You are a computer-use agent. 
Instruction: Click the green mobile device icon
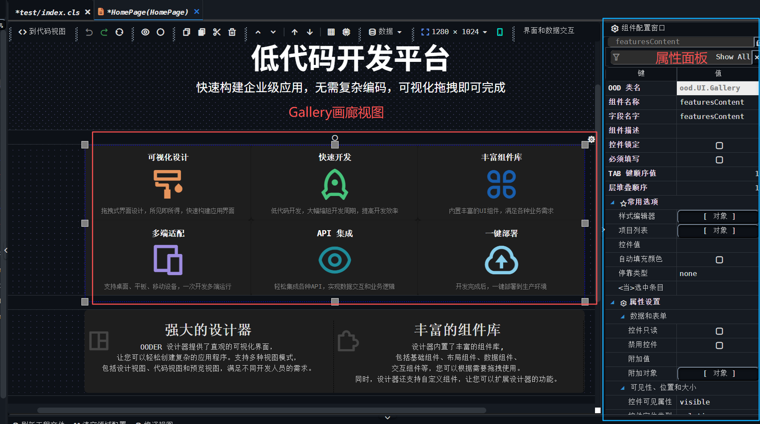[x=500, y=32]
